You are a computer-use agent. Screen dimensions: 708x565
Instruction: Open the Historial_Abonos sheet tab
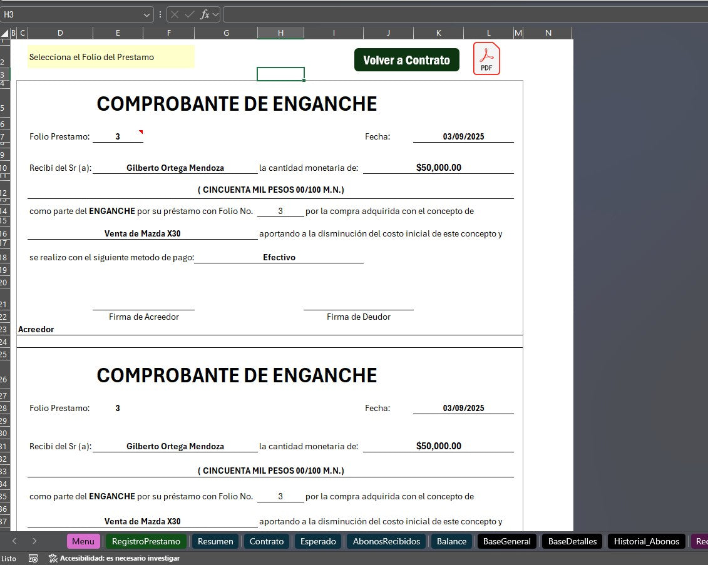tap(646, 541)
